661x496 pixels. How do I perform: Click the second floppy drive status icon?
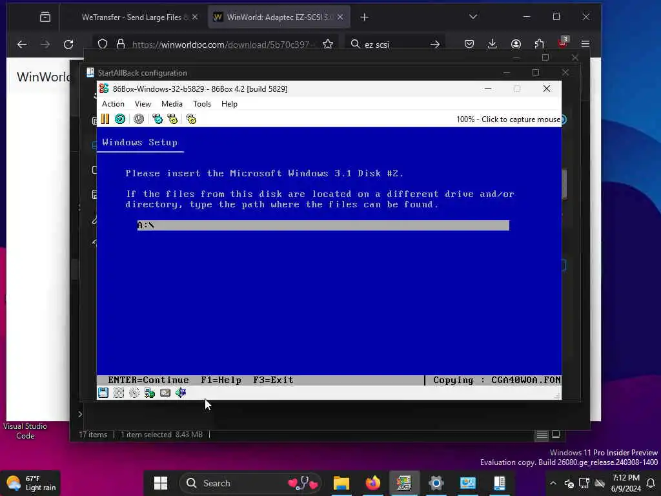(119, 393)
